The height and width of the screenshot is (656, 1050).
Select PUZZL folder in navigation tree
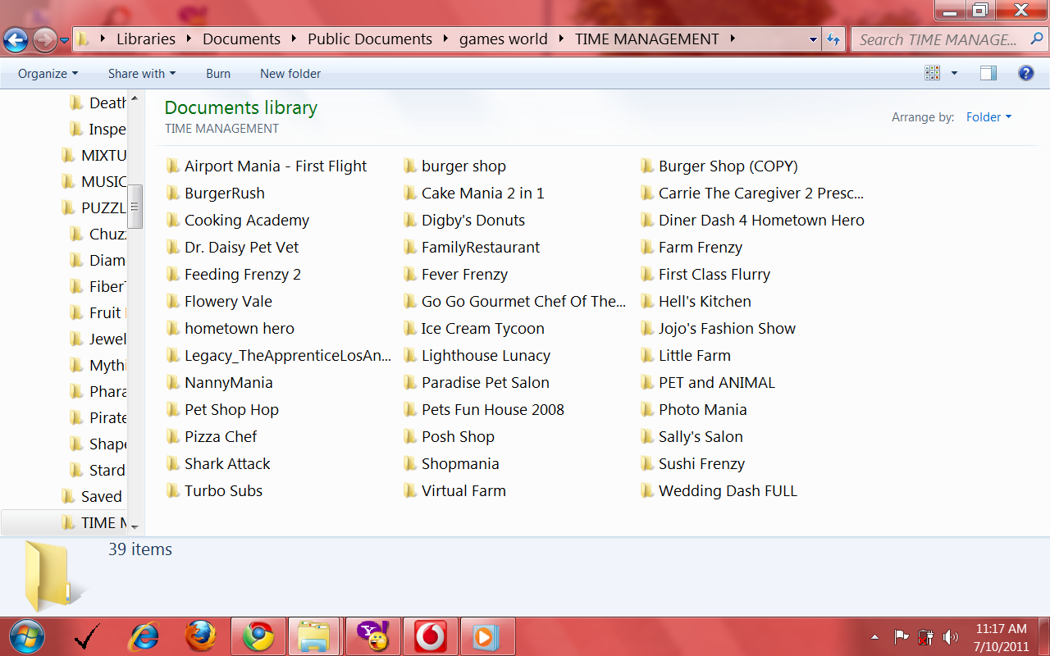tap(94, 208)
